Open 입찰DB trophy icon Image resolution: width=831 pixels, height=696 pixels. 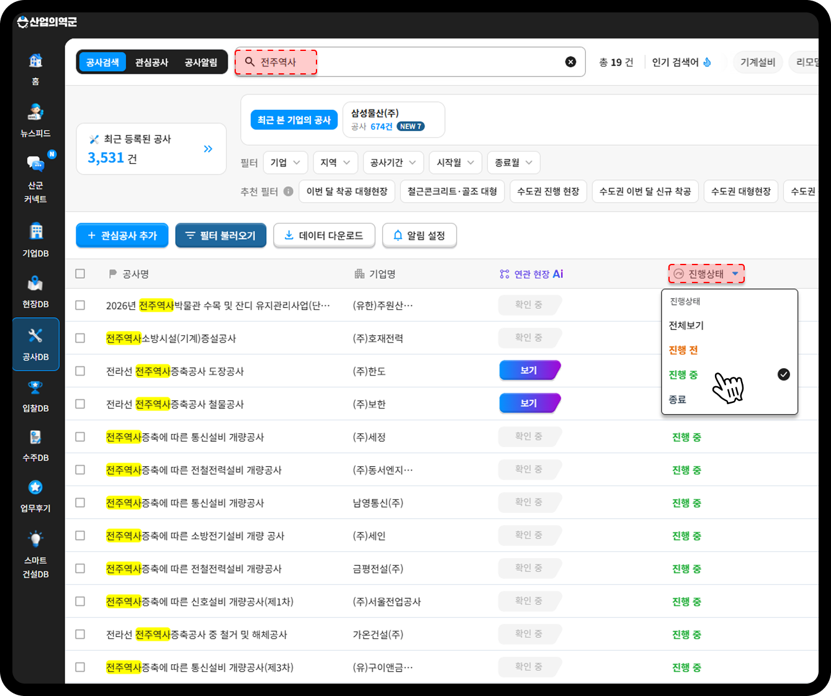pyautogui.click(x=35, y=387)
